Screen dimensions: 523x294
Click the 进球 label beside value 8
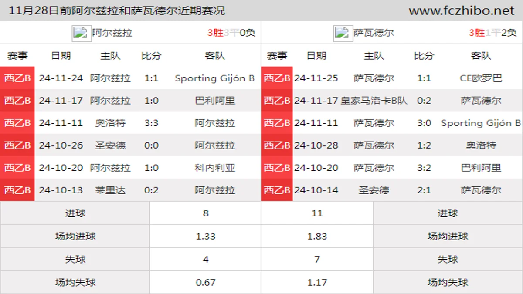(75, 213)
